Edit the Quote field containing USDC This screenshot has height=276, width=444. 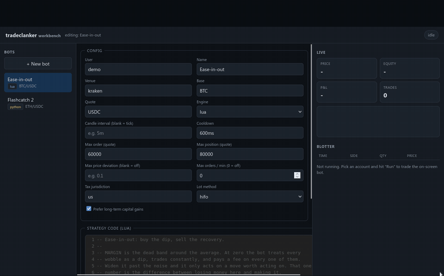[138, 112]
